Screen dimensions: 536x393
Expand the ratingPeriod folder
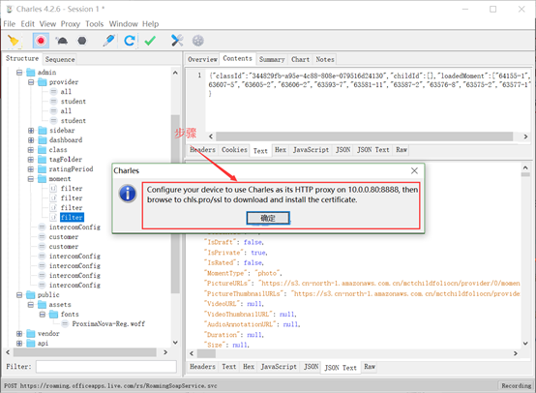click(31, 169)
